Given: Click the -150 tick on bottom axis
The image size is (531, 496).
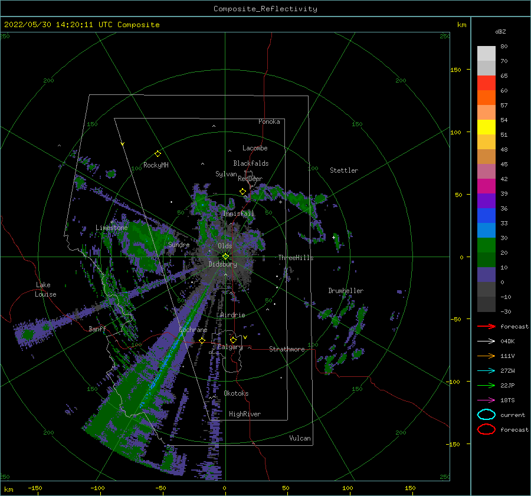Looking at the screenshot, I should [35, 488].
